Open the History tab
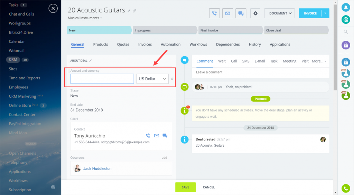This screenshot has height=195, width=354. (x=255, y=45)
